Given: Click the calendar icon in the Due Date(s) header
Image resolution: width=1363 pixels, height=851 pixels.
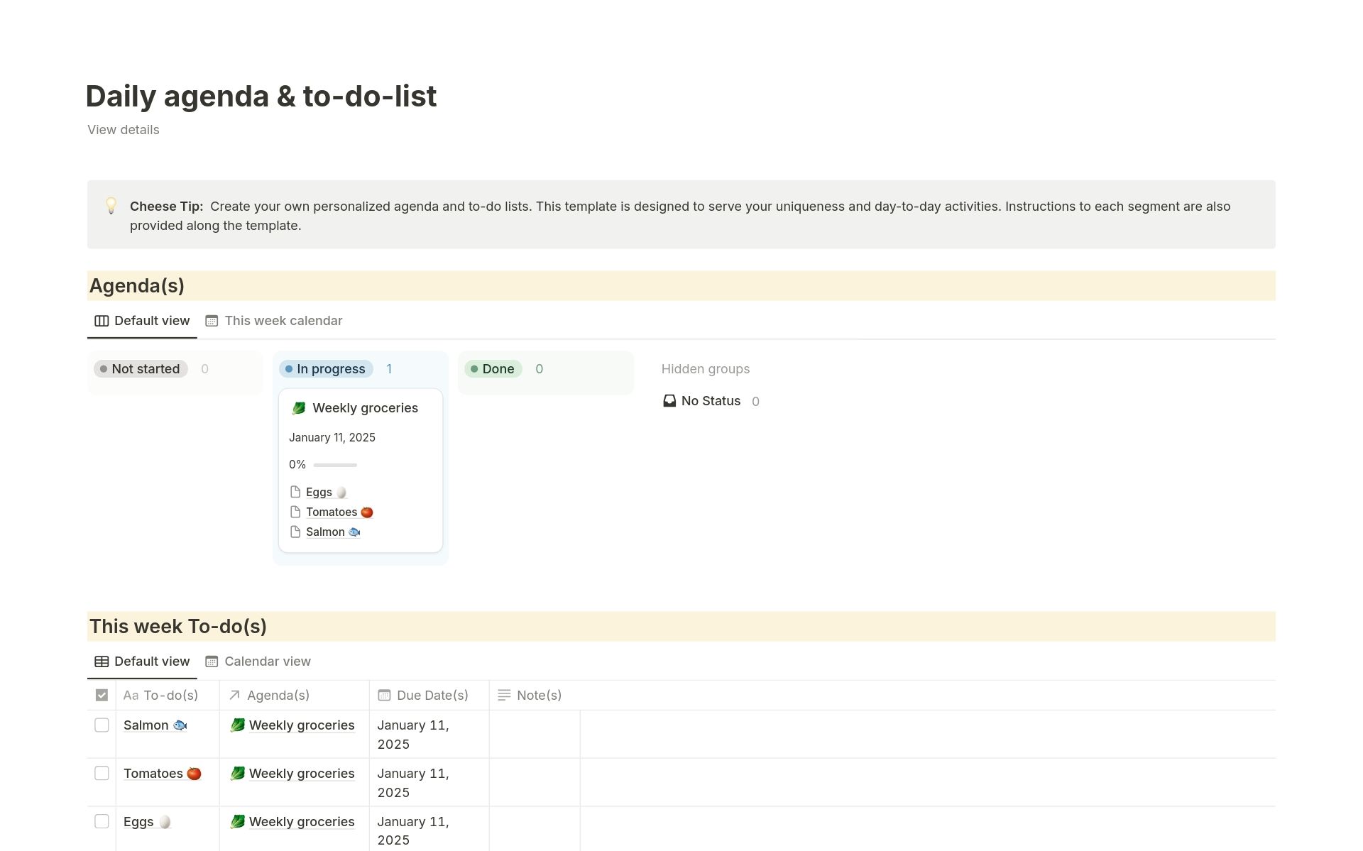Looking at the screenshot, I should coord(384,695).
